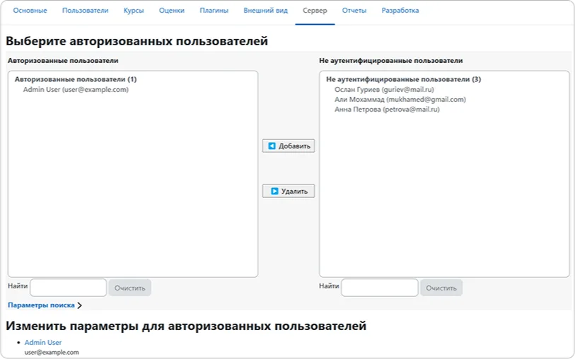The height and width of the screenshot is (359, 575).
Task: Go to the Оценки tab
Action: click(172, 11)
